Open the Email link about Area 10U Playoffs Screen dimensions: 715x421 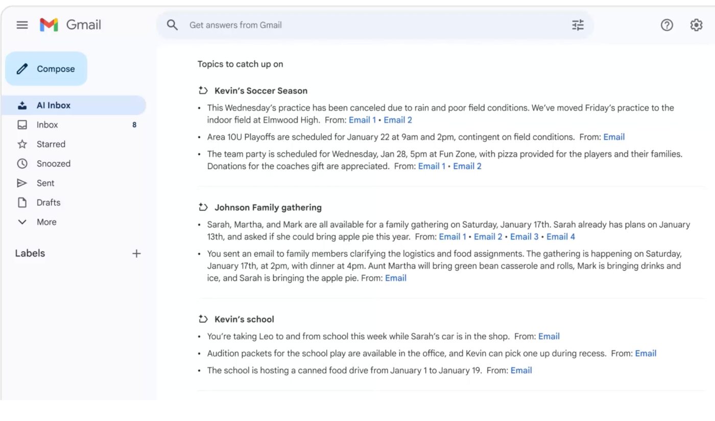click(x=614, y=137)
